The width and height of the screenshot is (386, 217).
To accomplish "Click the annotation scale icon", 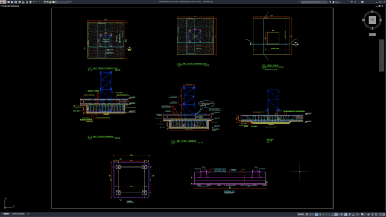I will 353,215.
